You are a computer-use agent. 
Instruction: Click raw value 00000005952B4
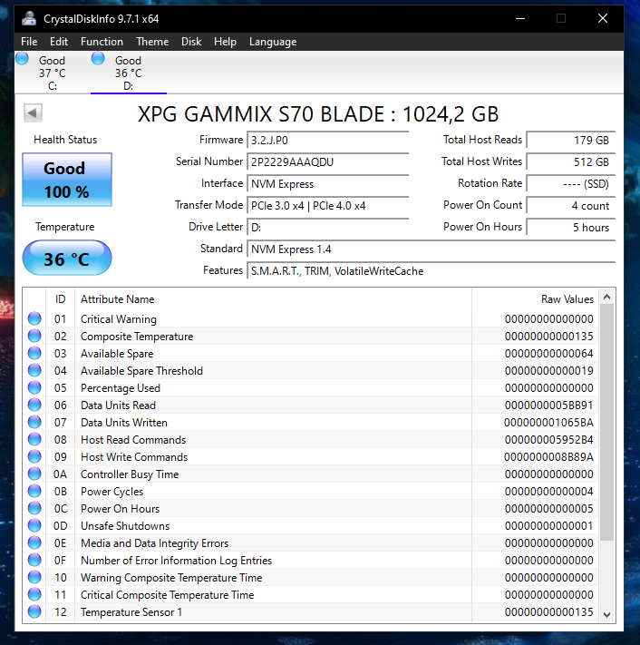548,440
